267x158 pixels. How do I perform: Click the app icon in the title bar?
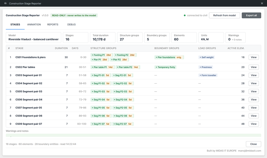click(5, 3)
